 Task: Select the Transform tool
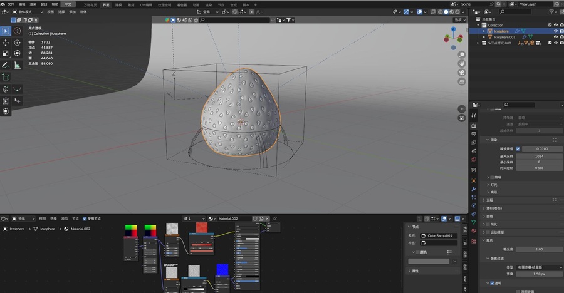pos(18,54)
